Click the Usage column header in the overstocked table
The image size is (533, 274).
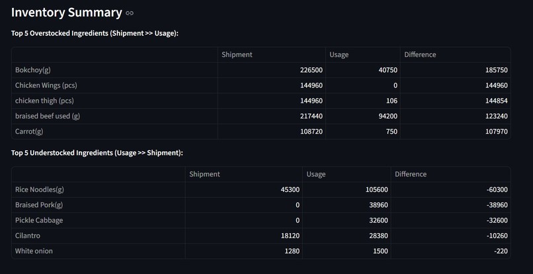point(362,54)
